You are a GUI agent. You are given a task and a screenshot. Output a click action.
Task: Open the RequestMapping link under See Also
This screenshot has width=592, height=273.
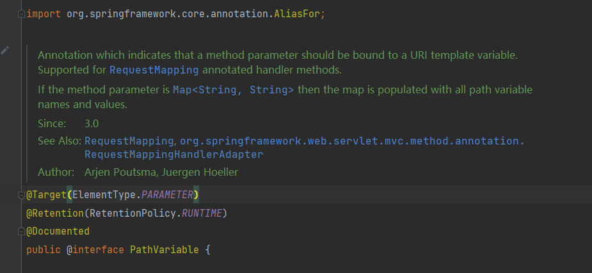(129, 141)
